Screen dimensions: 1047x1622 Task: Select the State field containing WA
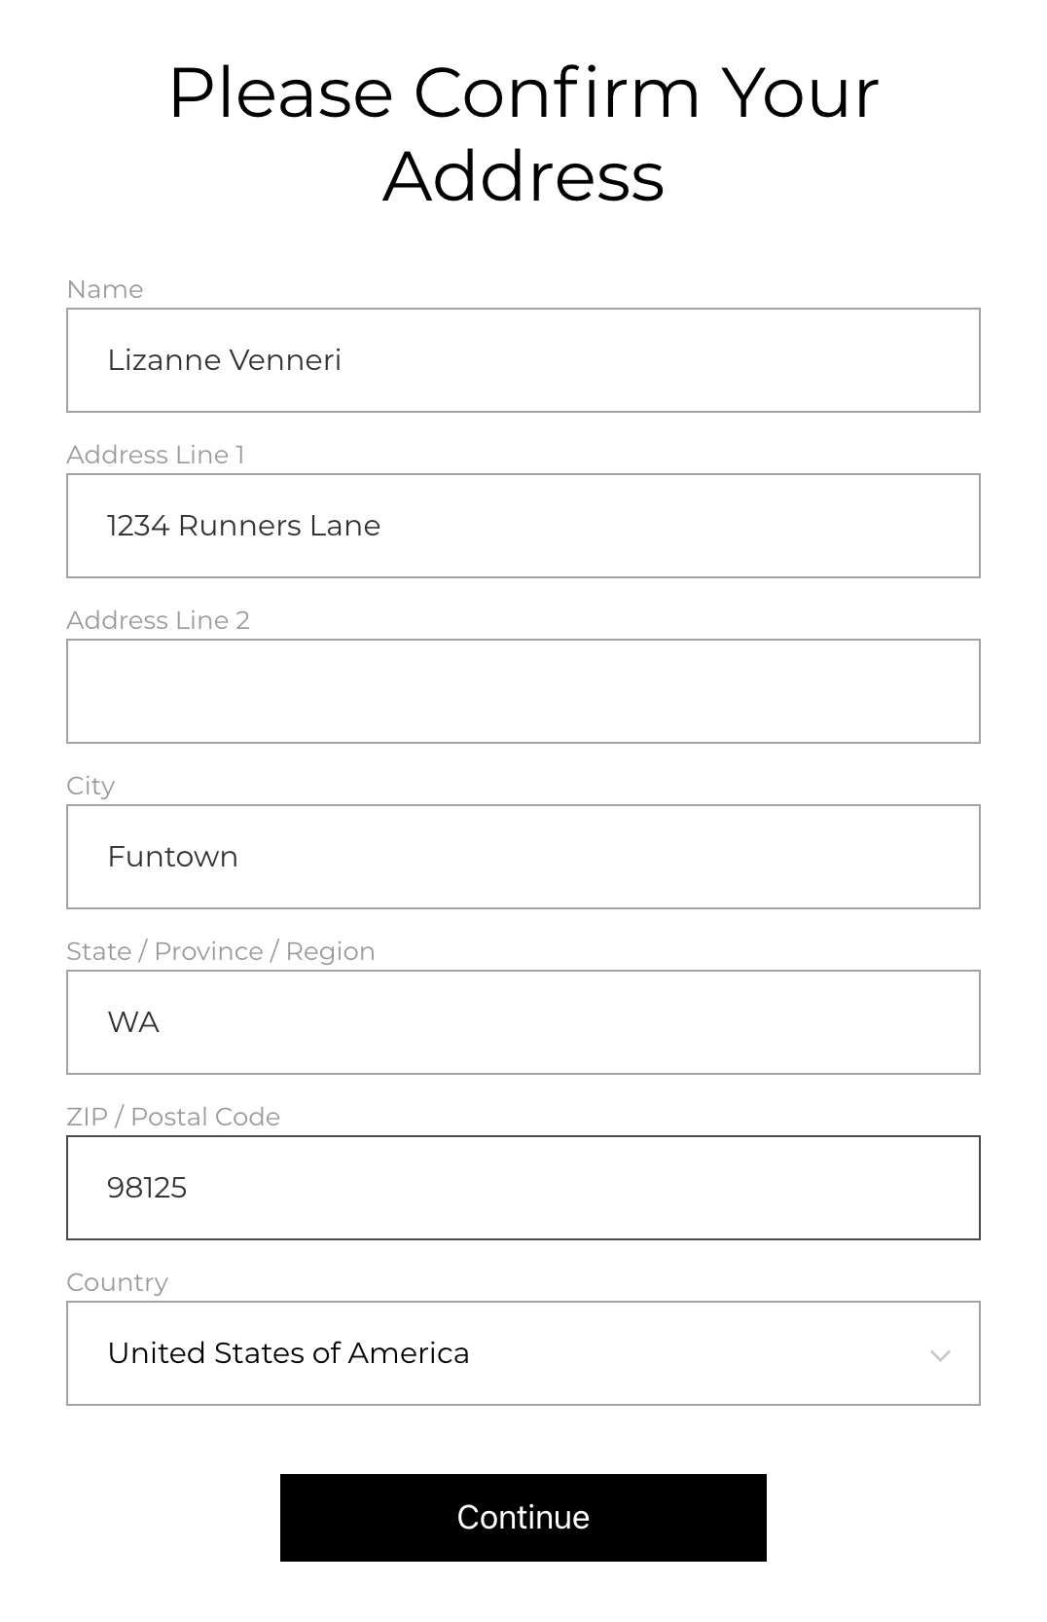523,1022
